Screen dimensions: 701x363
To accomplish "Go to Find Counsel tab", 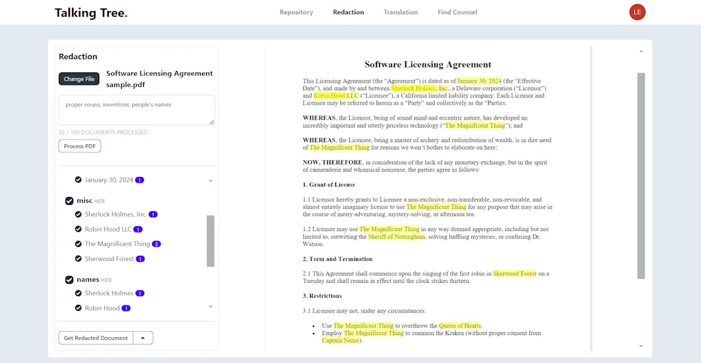I will (457, 12).
